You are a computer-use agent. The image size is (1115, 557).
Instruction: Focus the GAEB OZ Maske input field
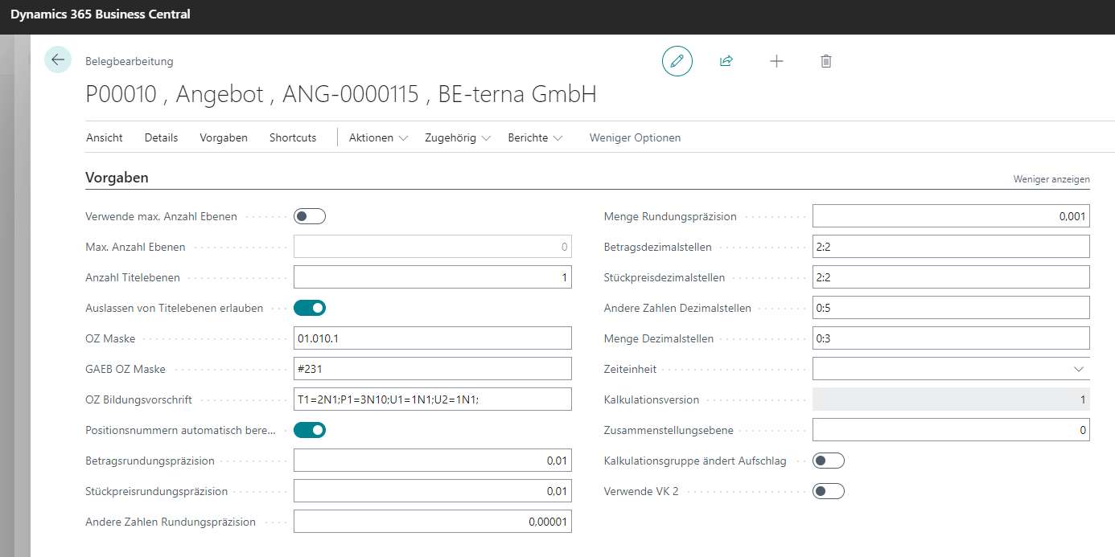coord(432,369)
